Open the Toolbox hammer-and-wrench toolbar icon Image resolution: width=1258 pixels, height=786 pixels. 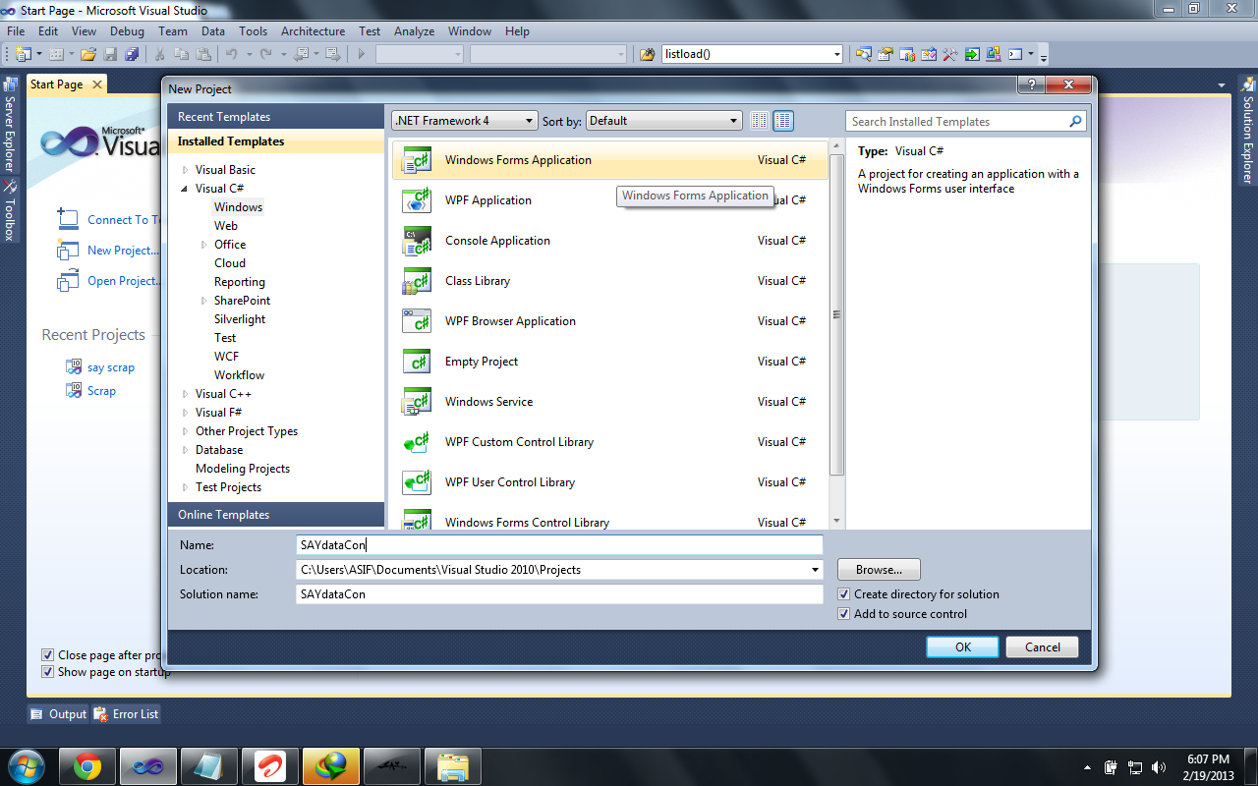pos(950,54)
